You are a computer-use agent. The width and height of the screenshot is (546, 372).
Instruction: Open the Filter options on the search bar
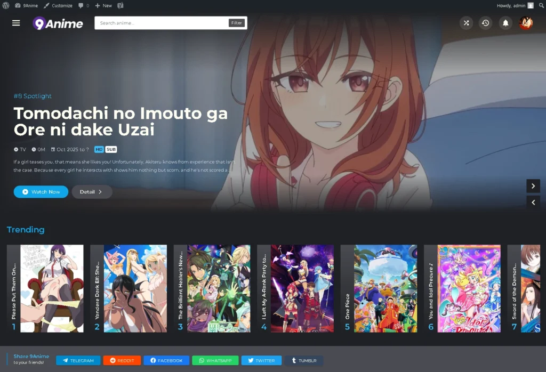point(236,23)
